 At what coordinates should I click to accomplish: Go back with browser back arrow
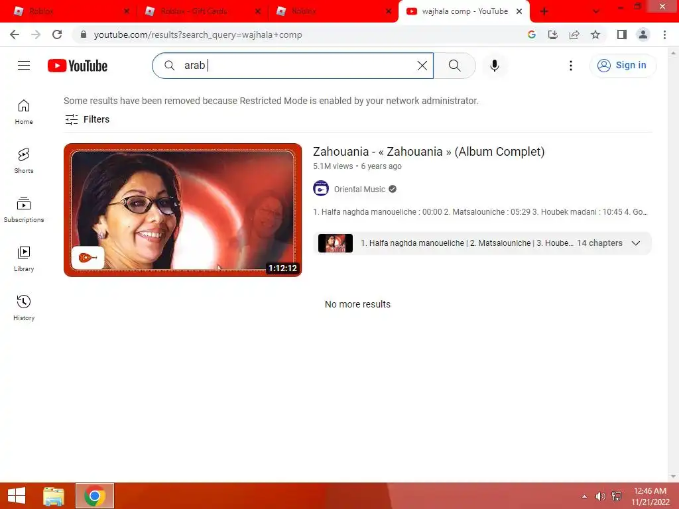tap(15, 34)
